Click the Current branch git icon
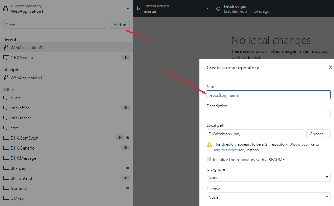 click(138, 9)
